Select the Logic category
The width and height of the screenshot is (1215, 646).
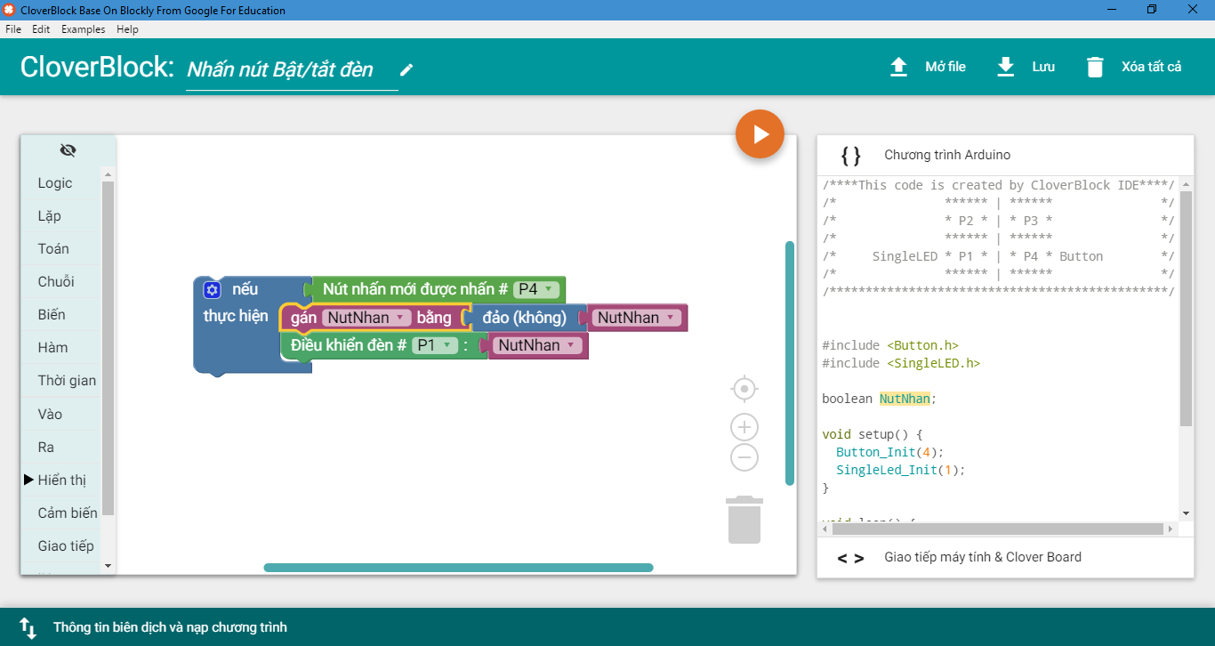coord(61,183)
